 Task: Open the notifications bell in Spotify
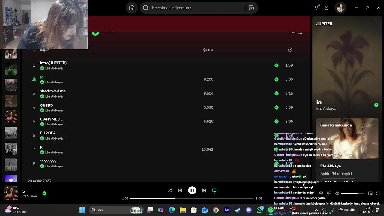click(x=316, y=8)
